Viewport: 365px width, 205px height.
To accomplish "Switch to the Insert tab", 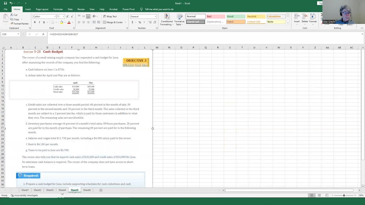I will [28, 9].
